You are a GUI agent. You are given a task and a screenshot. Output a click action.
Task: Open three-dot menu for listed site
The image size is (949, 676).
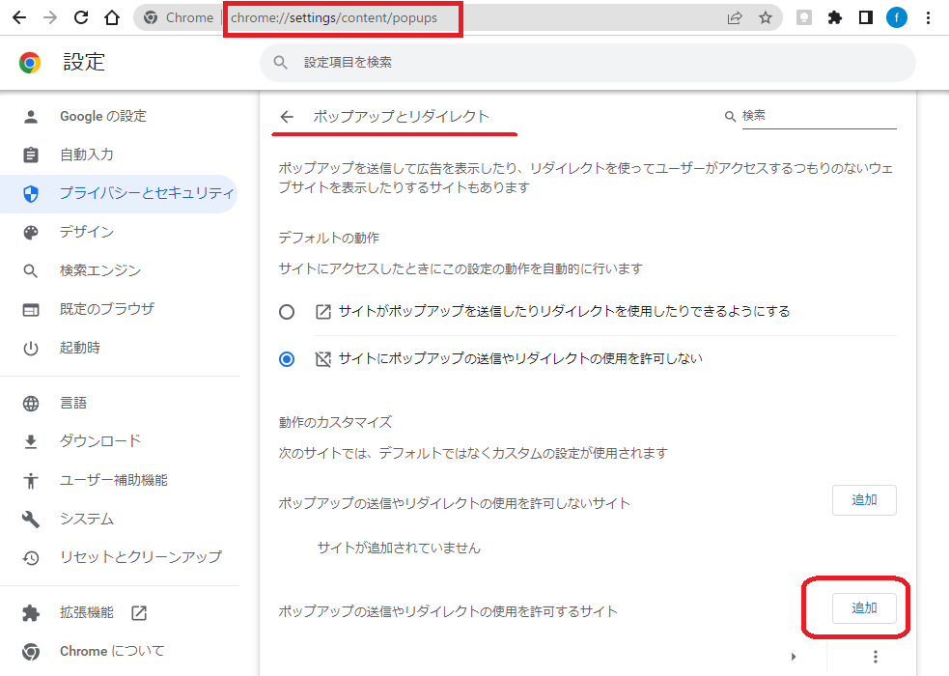(x=876, y=657)
